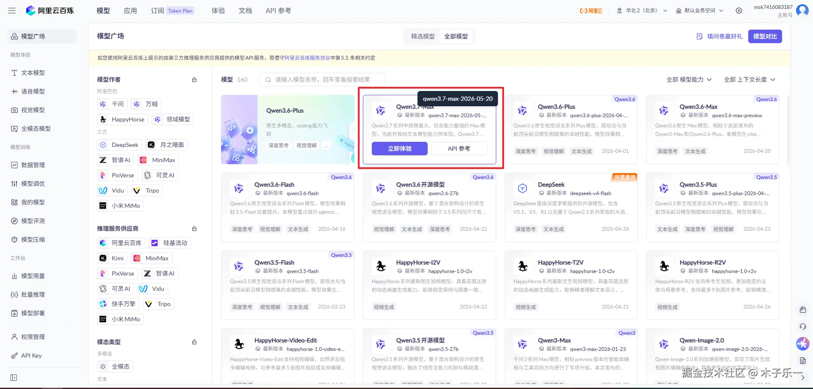Click the 阿里云 link in header
The image size is (813, 389).
point(591,11)
